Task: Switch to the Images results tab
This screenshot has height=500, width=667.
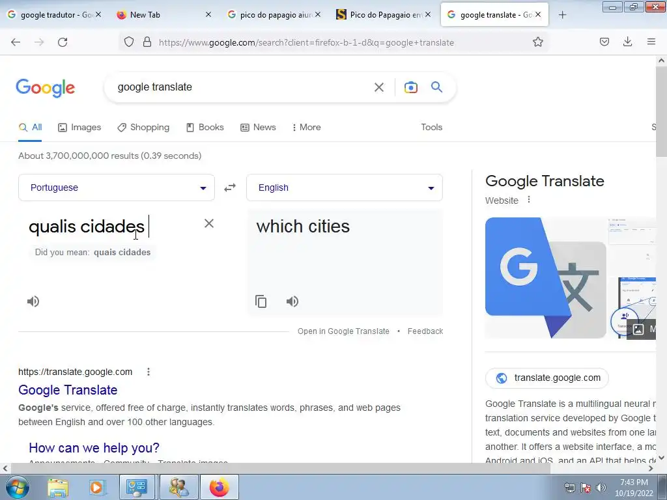Action: point(79,127)
